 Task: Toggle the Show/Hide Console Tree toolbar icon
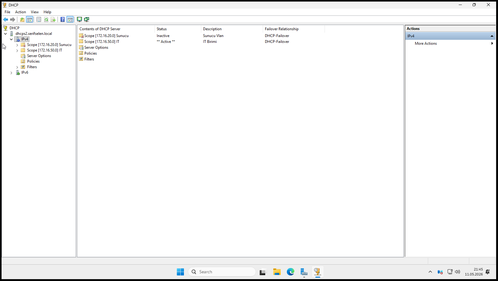click(x=30, y=19)
